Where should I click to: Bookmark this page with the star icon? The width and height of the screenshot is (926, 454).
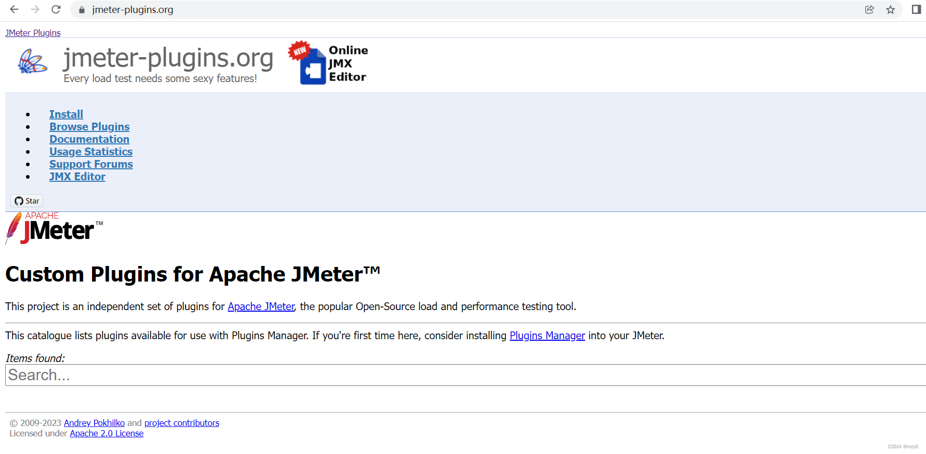coord(890,9)
